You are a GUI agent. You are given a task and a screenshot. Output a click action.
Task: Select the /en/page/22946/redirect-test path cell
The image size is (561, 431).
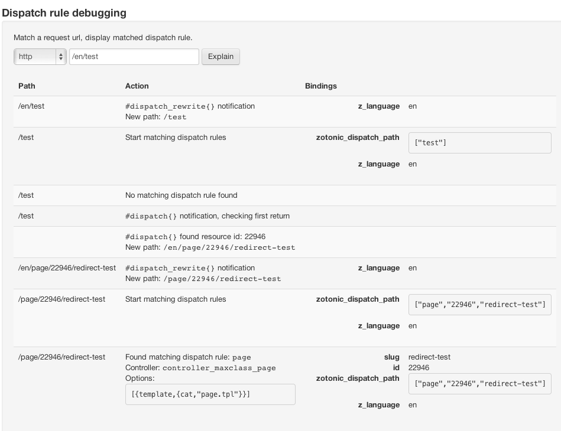[67, 268]
